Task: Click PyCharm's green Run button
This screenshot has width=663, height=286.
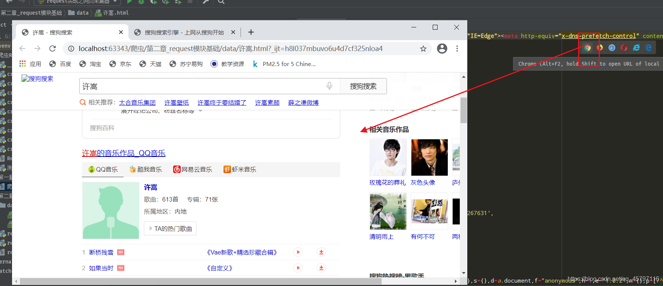Action: point(130,2)
